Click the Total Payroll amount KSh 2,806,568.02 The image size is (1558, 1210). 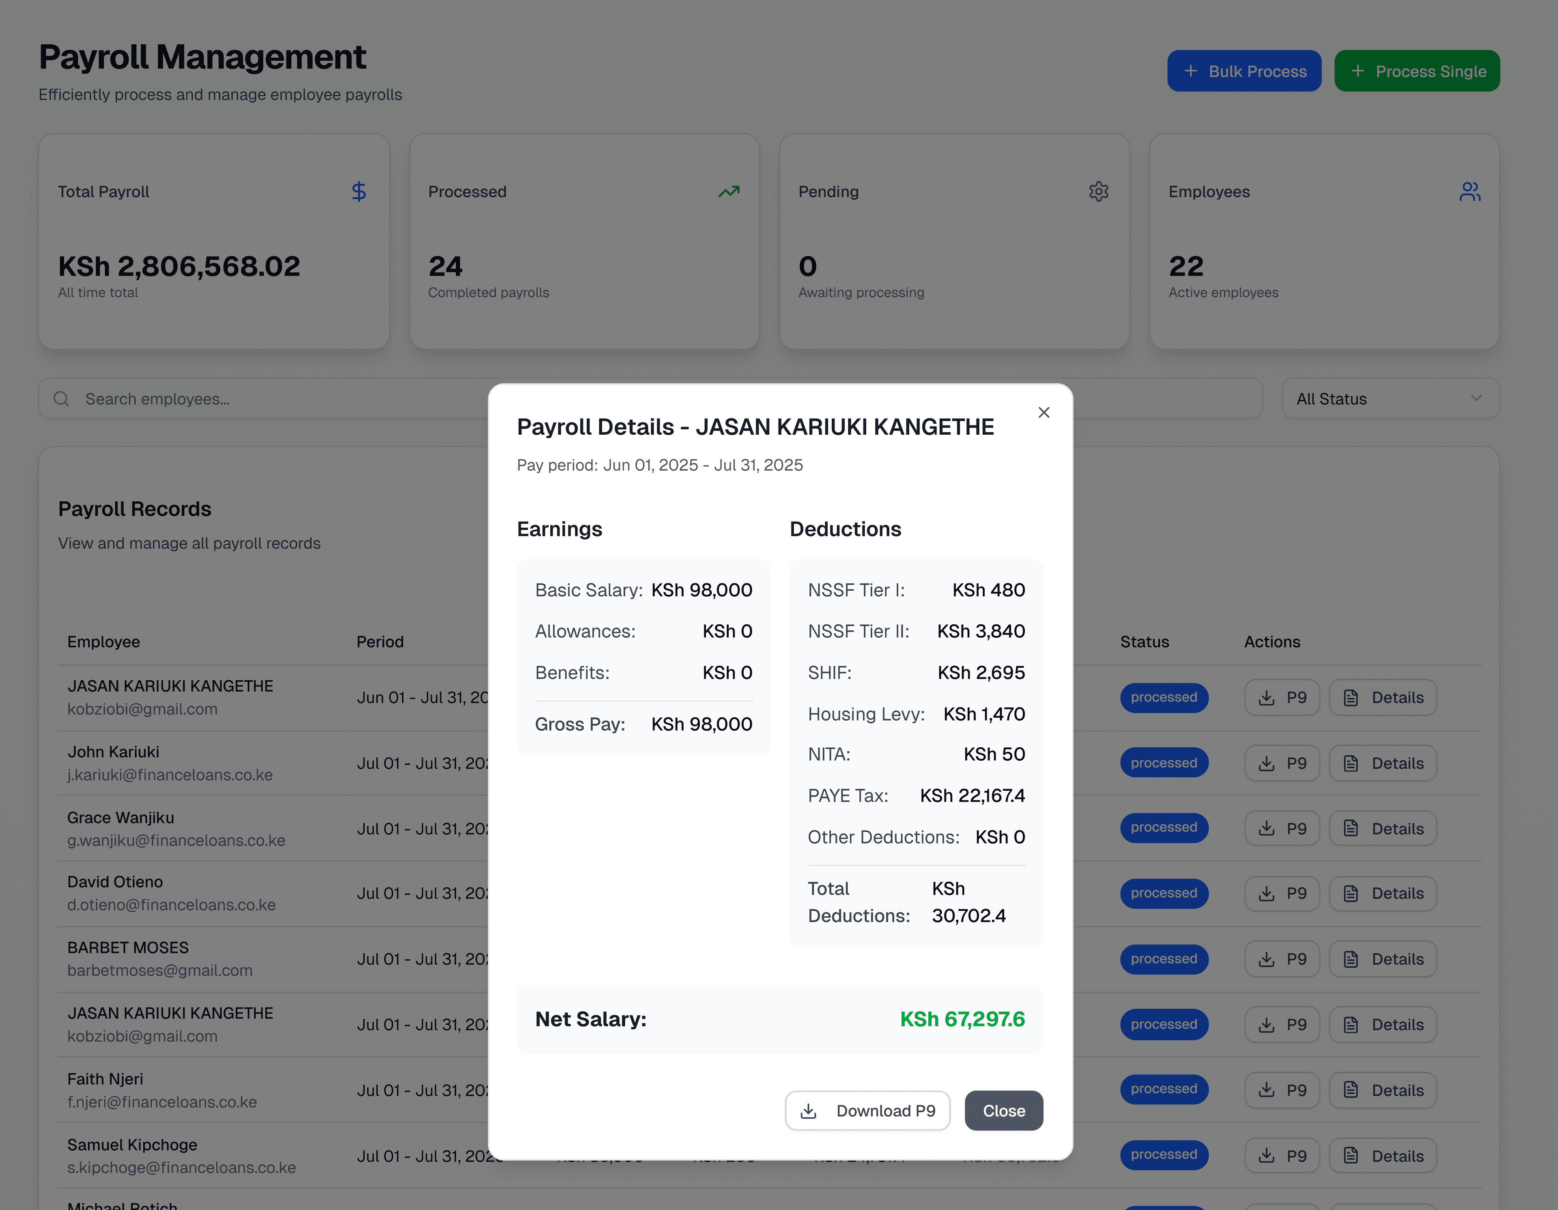(179, 266)
